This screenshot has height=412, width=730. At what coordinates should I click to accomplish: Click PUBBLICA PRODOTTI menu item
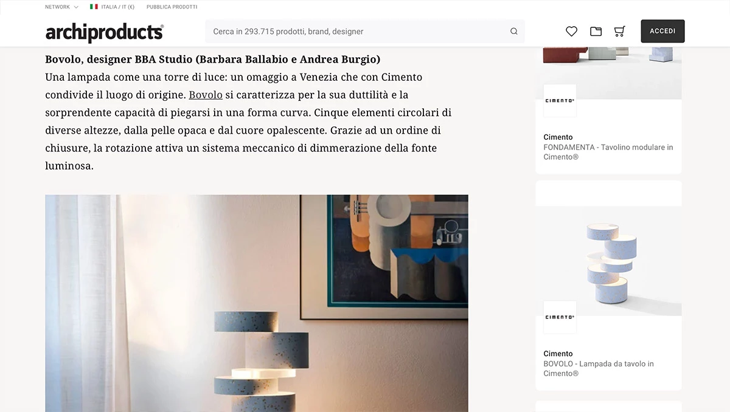[x=172, y=7]
